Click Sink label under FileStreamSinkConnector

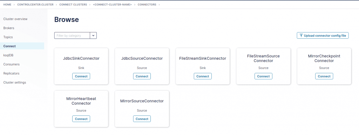tap(203, 68)
